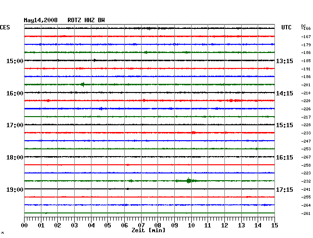Screen dimensions: 313x238
Task: Click minute label 05 on the time axis
Action: tap(107, 225)
